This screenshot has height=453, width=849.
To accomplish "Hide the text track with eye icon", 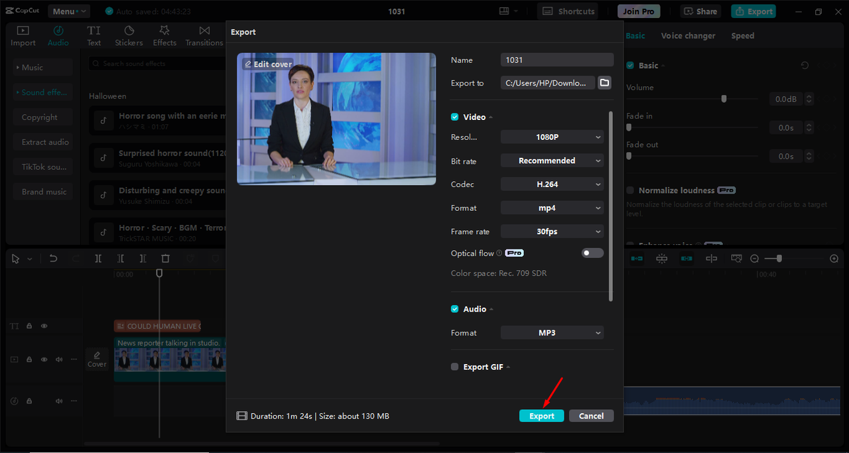I will click(44, 326).
